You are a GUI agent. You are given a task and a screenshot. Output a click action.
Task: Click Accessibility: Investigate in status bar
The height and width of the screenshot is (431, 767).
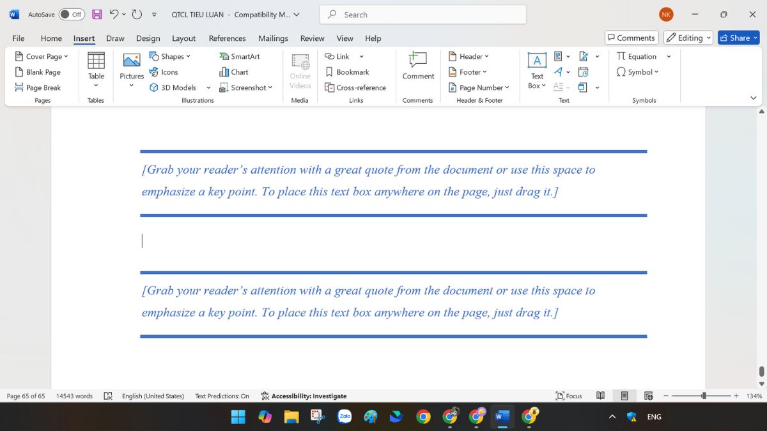[304, 396]
